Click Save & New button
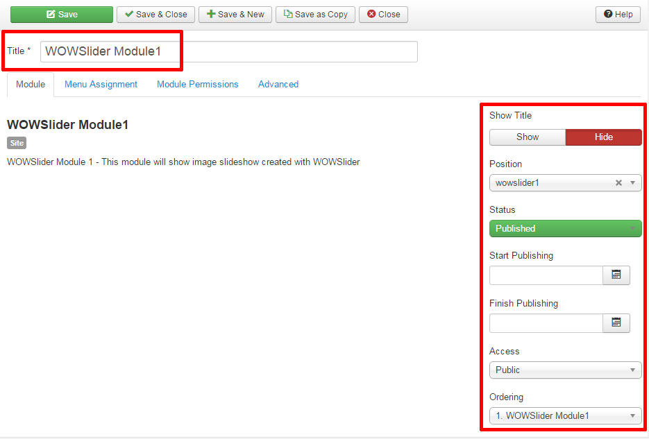This screenshot has height=439, width=649. pos(235,15)
